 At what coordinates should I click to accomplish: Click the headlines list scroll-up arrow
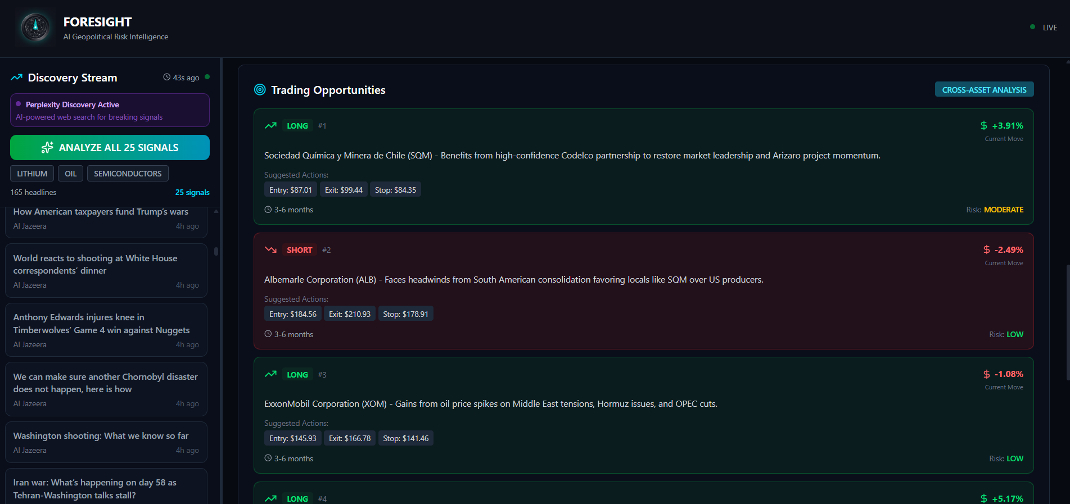[216, 211]
